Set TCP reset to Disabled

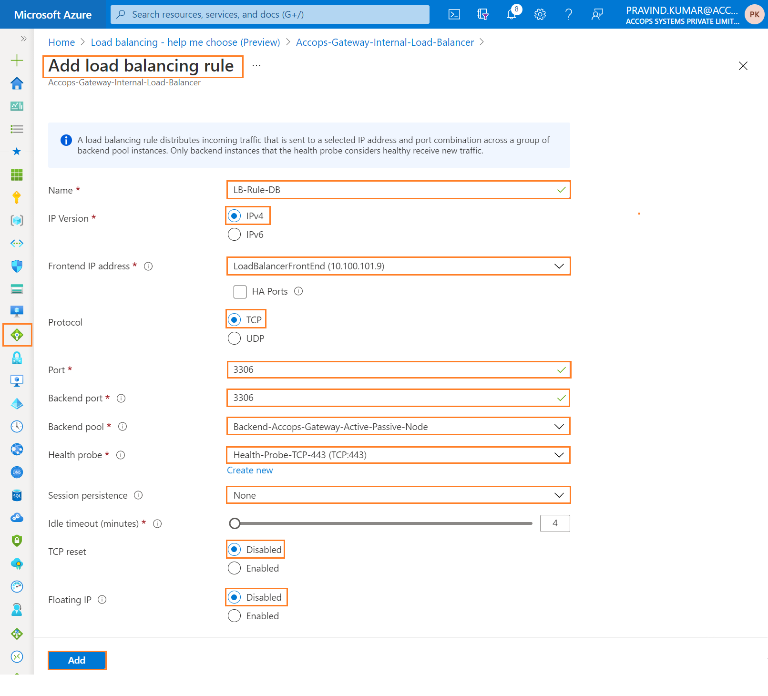(x=234, y=550)
